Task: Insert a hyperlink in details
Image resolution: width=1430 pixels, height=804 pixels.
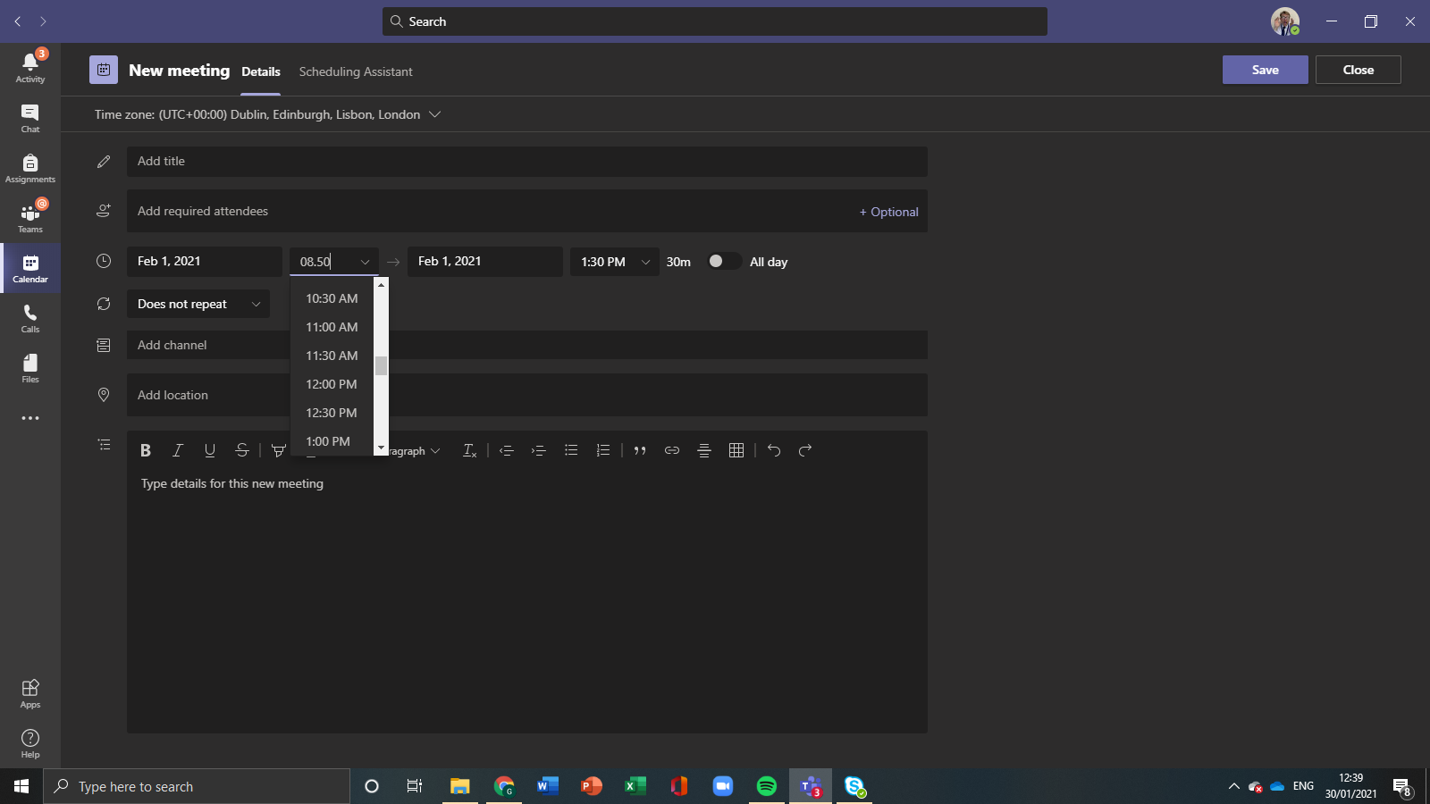Action: (672, 450)
